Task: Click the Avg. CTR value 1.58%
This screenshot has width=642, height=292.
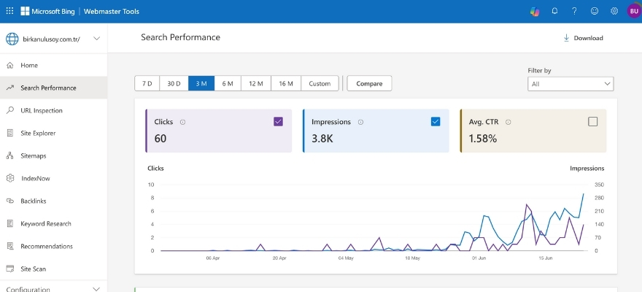Action: [x=483, y=139]
